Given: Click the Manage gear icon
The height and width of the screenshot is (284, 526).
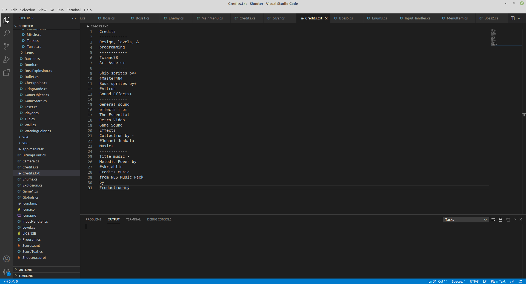Looking at the screenshot, I should click(x=7, y=272).
